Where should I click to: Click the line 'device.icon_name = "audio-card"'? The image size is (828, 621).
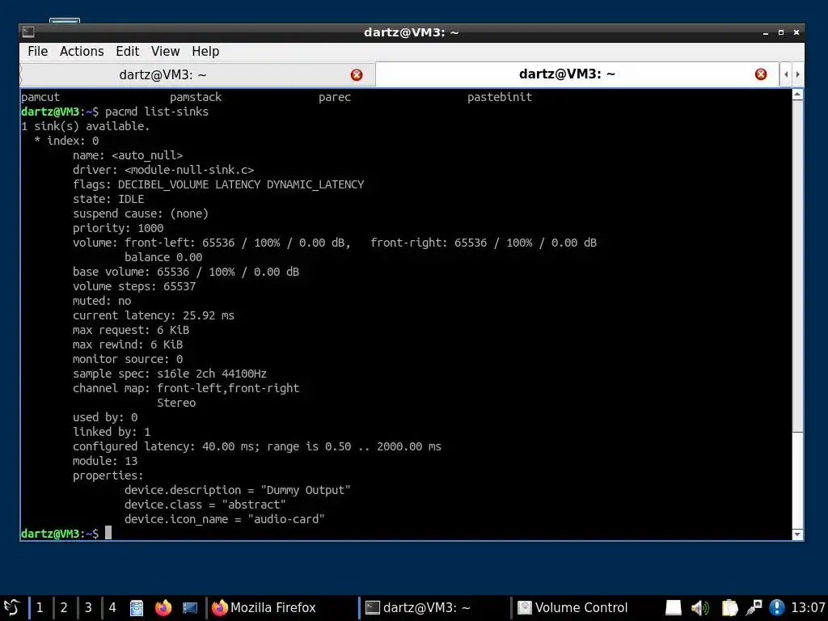pyautogui.click(x=225, y=520)
